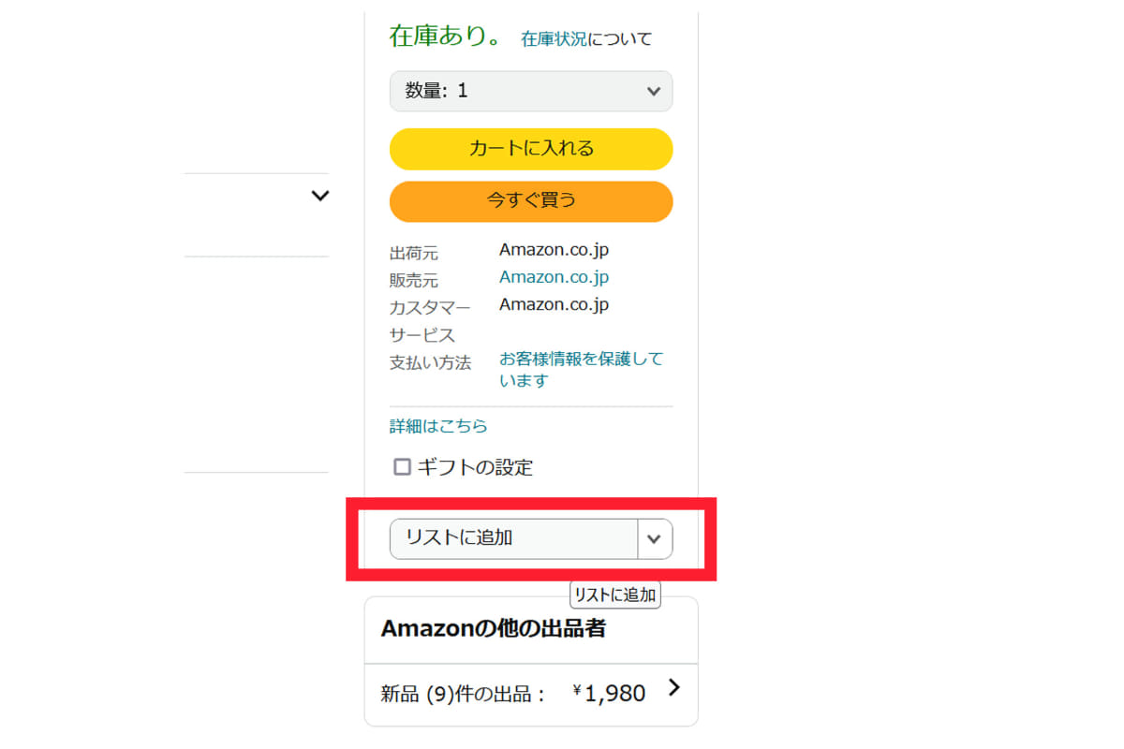Expand the リストに追加 dropdown arrow

coord(655,538)
